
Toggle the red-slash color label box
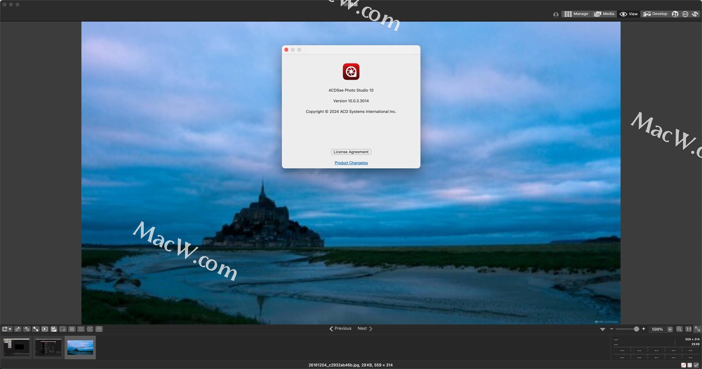pyautogui.click(x=683, y=365)
